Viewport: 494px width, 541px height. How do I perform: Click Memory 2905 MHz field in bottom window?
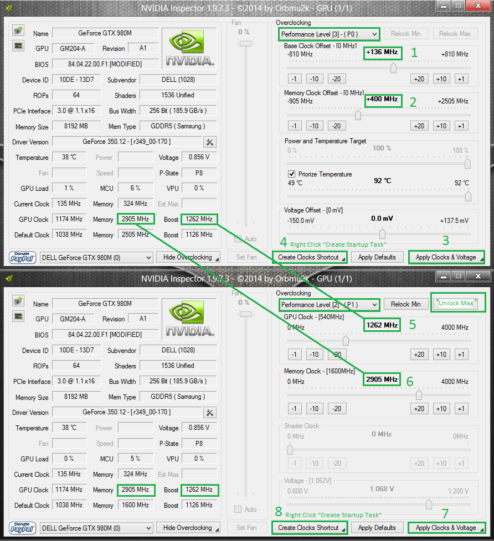pyautogui.click(x=136, y=490)
